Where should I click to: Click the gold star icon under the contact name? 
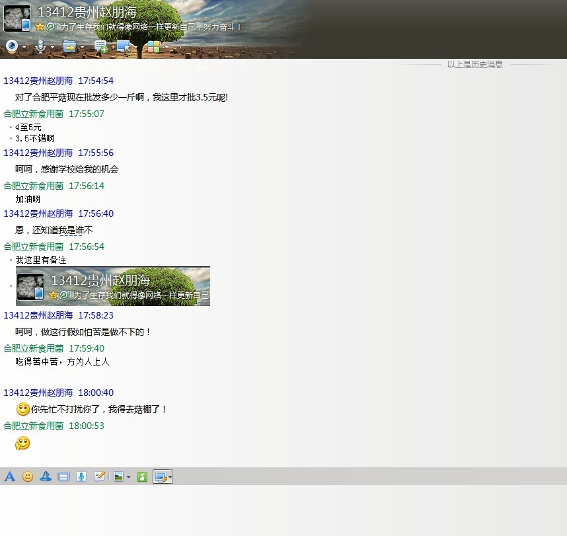(40, 26)
